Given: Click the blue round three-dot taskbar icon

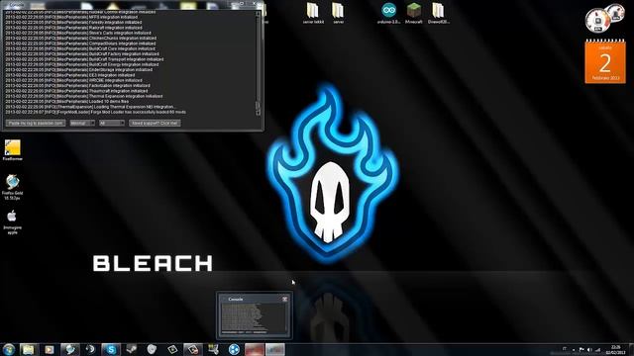Looking at the screenshot, I should [x=234, y=349].
